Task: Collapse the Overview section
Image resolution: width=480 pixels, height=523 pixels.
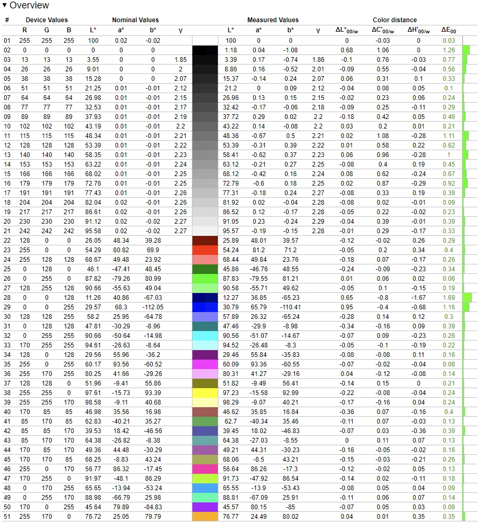Action: pyautogui.click(x=5, y=5)
